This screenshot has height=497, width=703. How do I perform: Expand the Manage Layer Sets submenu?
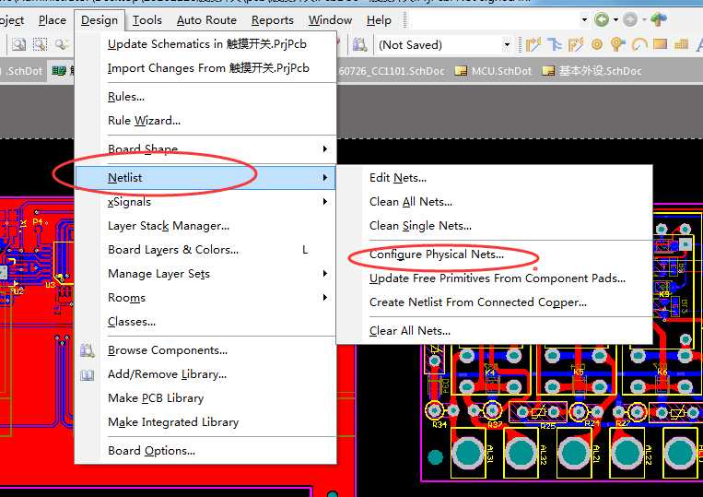[x=325, y=274]
